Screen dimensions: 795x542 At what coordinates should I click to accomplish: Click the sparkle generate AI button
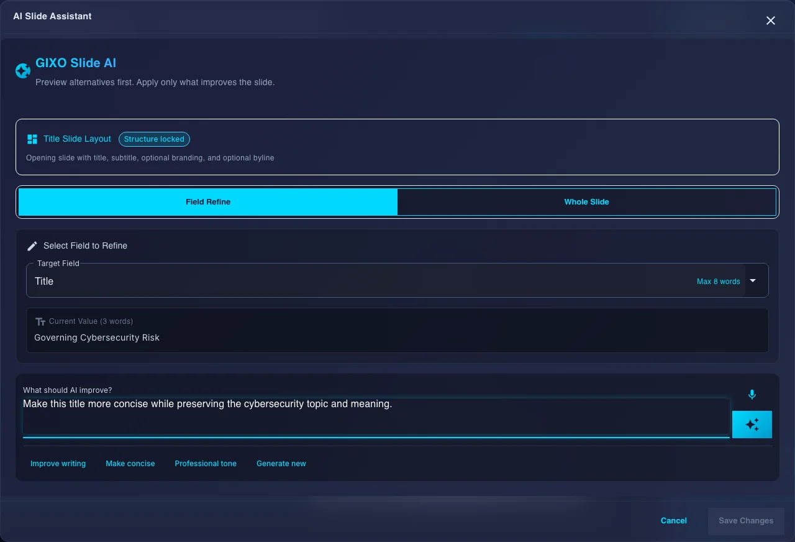click(752, 425)
